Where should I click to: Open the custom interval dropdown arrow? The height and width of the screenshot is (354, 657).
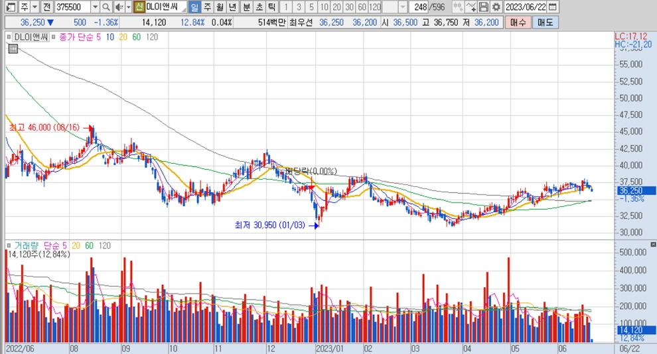click(402, 7)
